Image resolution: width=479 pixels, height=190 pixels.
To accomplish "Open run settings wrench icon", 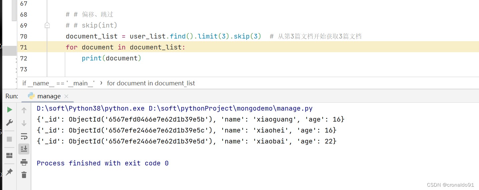I will 9,123.
